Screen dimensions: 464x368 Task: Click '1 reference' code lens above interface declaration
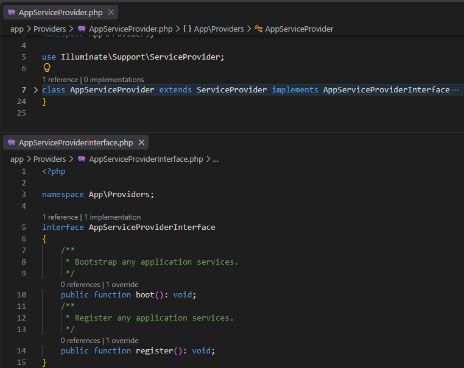pyautogui.click(x=60, y=217)
